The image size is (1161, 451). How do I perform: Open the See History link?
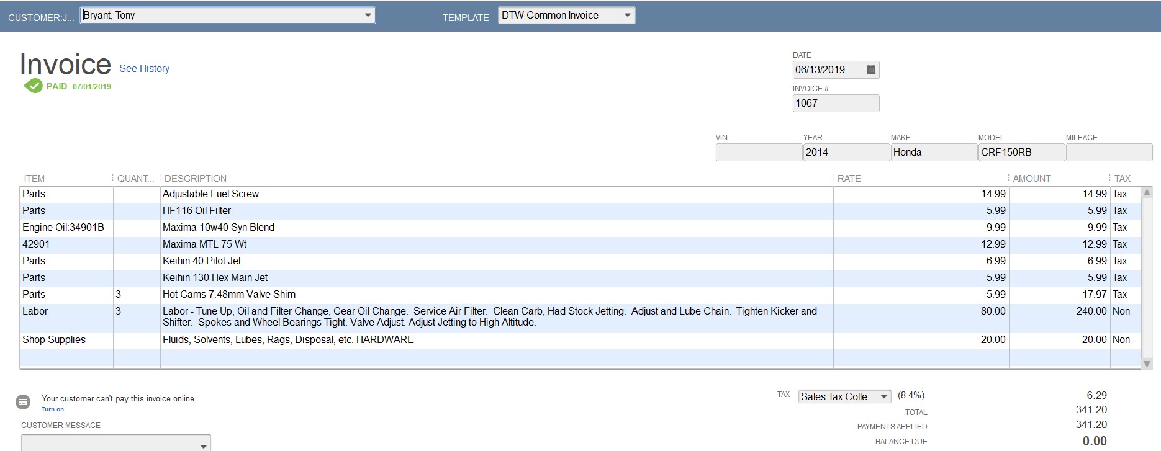tap(144, 69)
